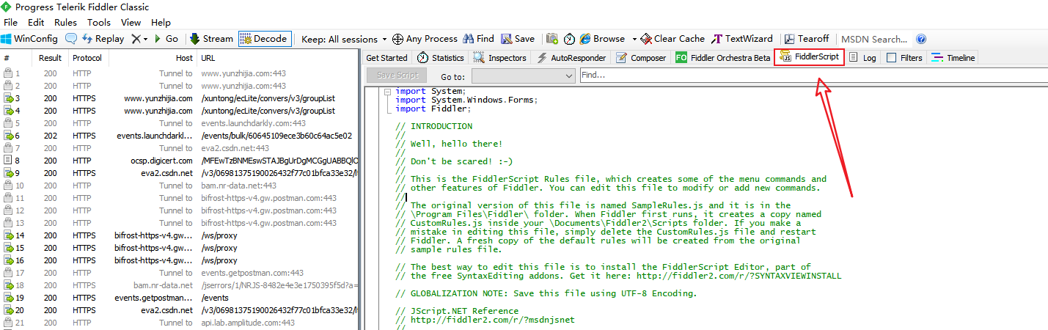Open the Fiddler Orchestra Beta tab
The height and width of the screenshot is (330, 1048).
722,58
